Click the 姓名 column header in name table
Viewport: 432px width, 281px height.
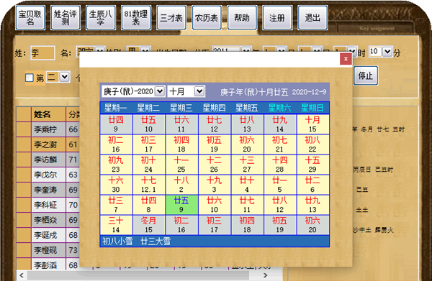click(48, 114)
